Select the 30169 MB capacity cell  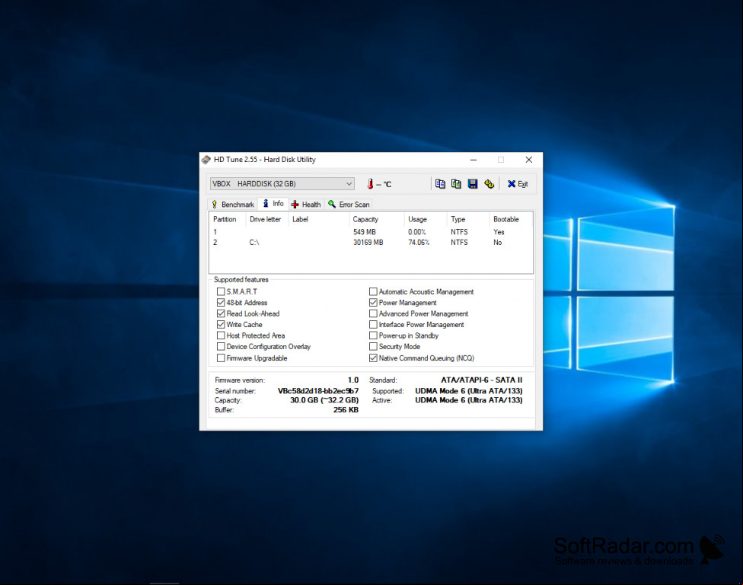(x=368, y=243)
